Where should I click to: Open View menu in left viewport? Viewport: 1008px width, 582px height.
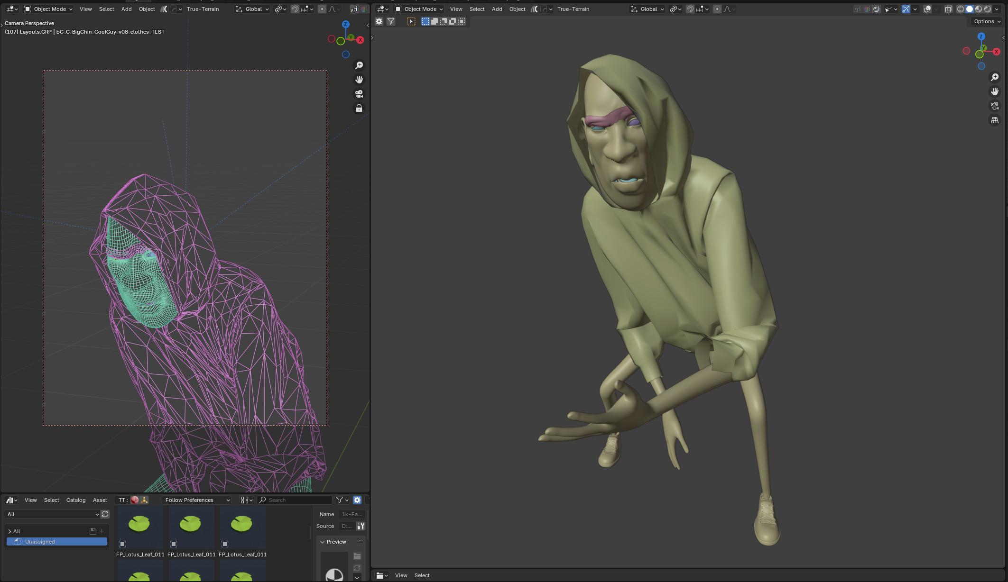point(86,9)
